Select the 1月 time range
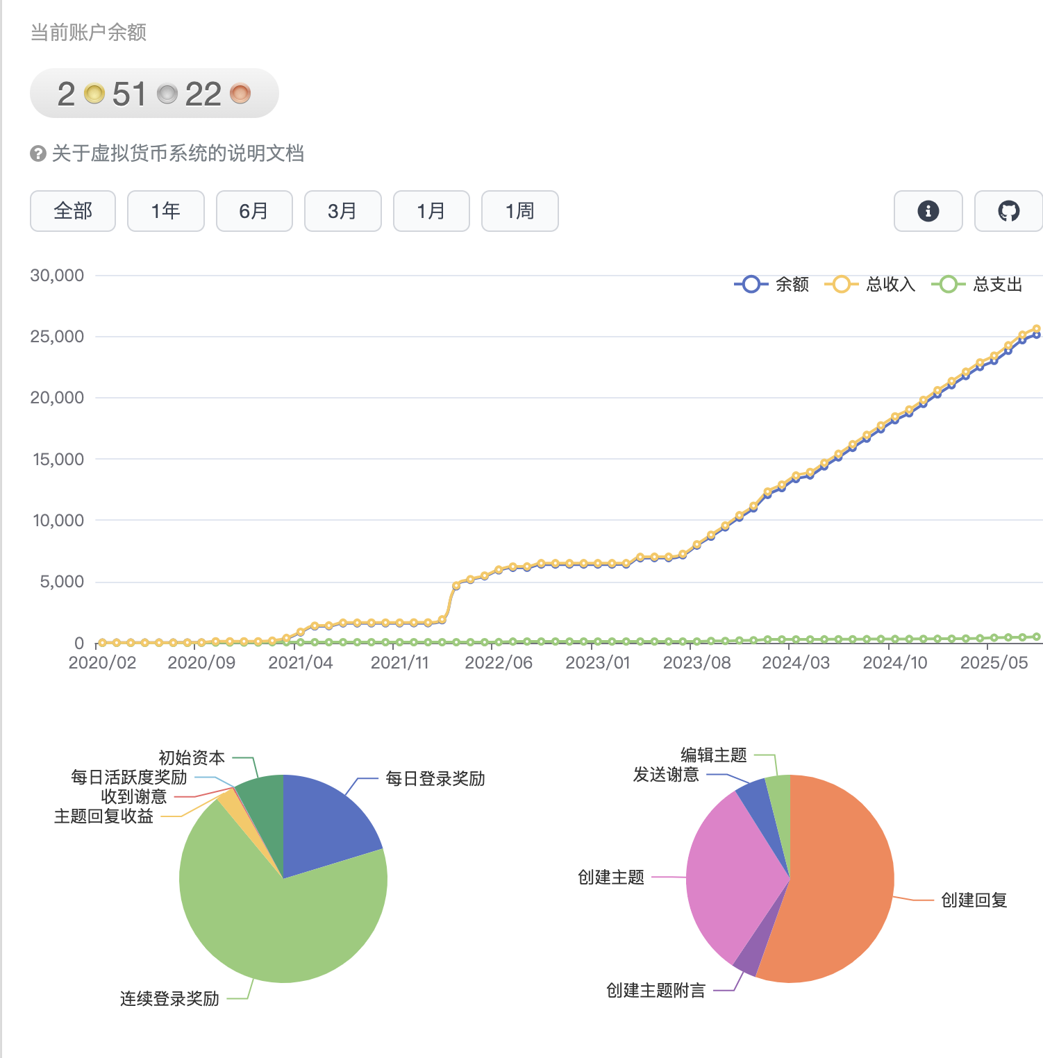The height and width of the screenshot is (1058, 1043). click(x=431, y=211)
